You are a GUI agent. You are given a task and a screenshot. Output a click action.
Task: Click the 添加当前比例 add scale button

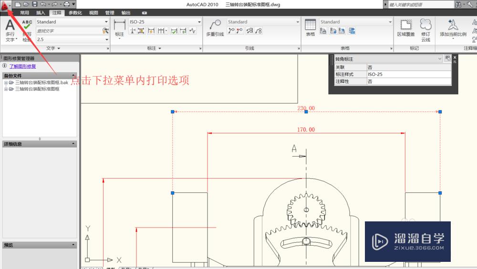coord(453,29)
